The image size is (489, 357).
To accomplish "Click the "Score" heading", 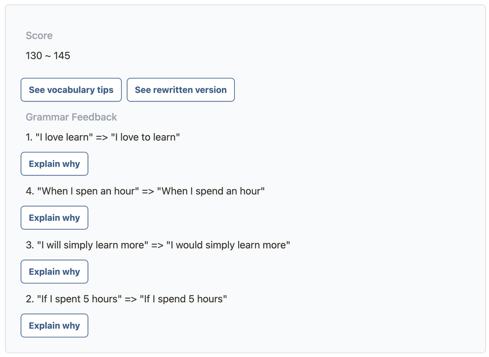I will coord(39,35).
